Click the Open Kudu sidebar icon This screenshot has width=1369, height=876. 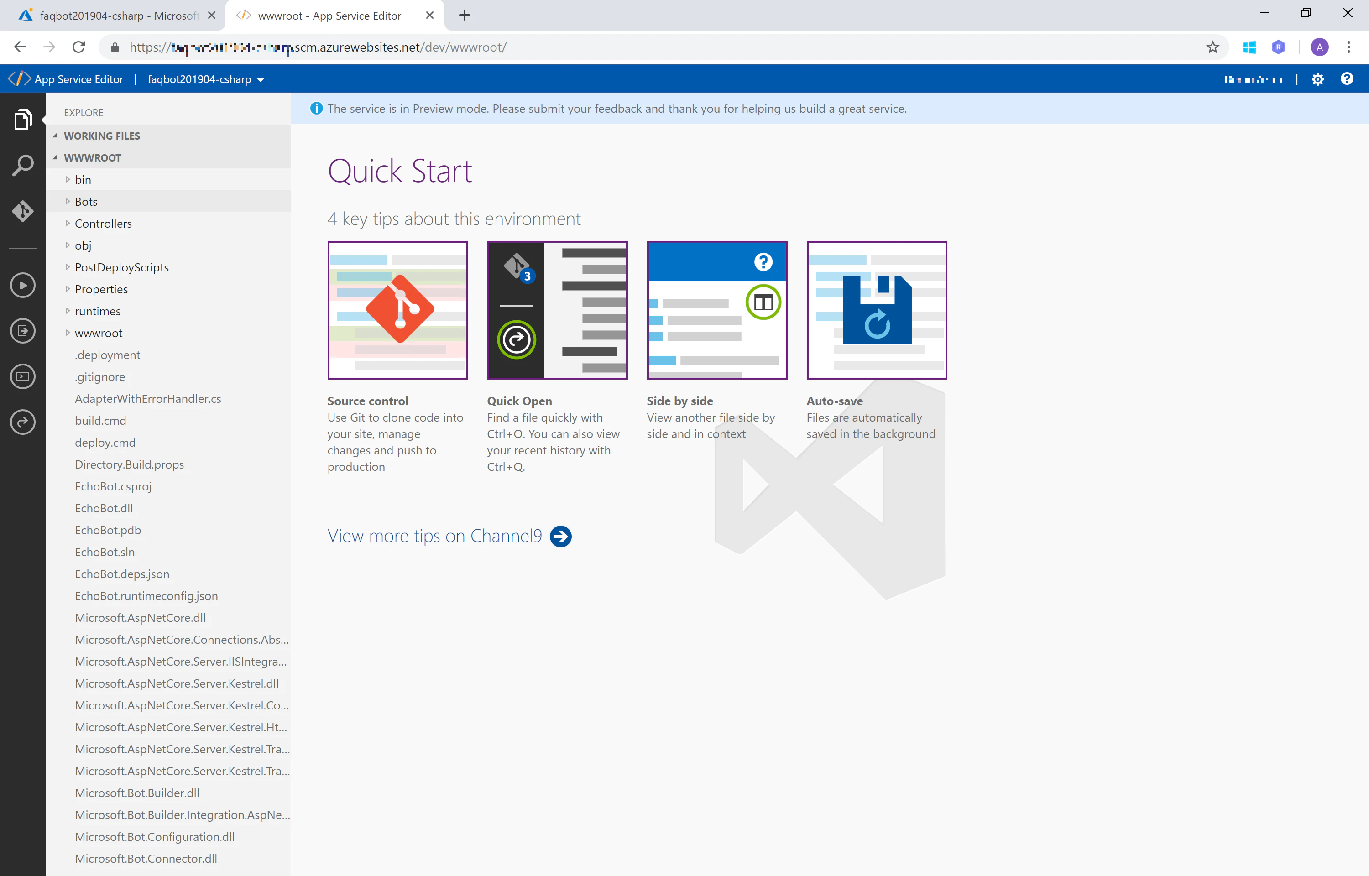pos(23,422)
